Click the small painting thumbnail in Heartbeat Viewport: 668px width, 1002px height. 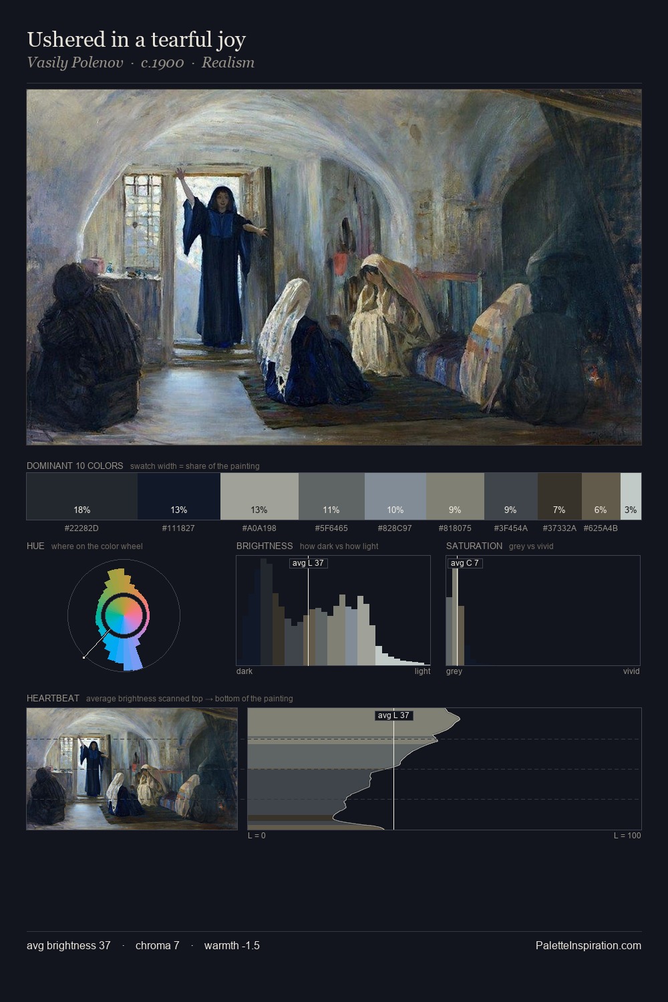pyautogui.click(x=132, y=769)
